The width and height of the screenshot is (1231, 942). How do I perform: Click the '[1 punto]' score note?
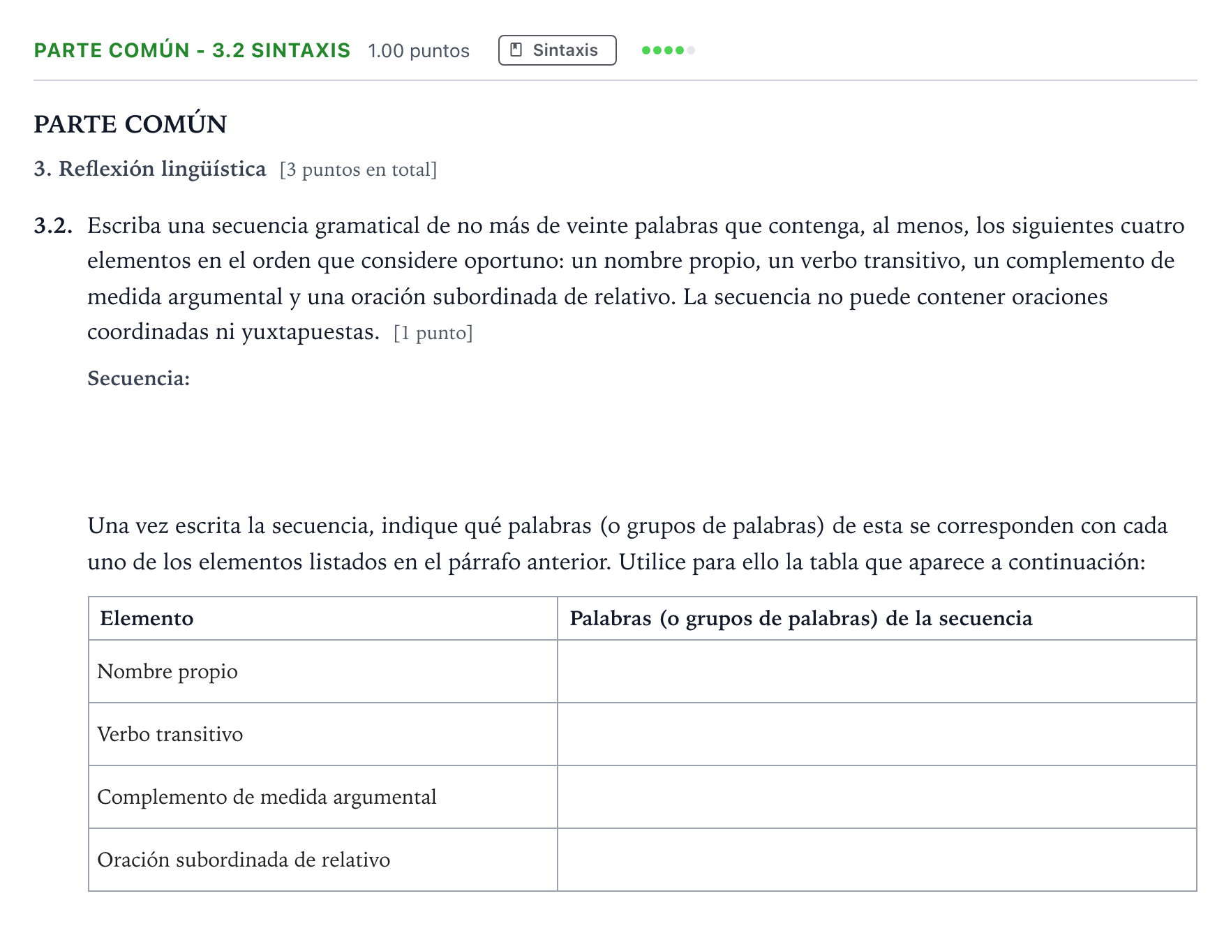tap(433, 333)
